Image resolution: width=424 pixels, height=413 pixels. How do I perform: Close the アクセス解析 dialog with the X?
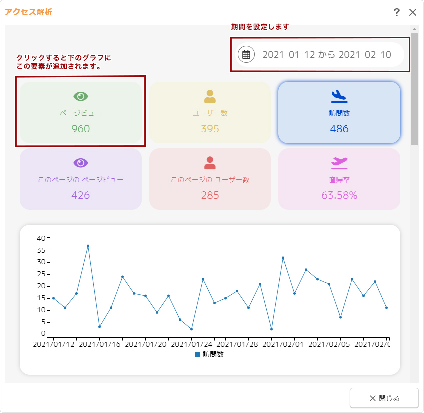click(413, 12)
